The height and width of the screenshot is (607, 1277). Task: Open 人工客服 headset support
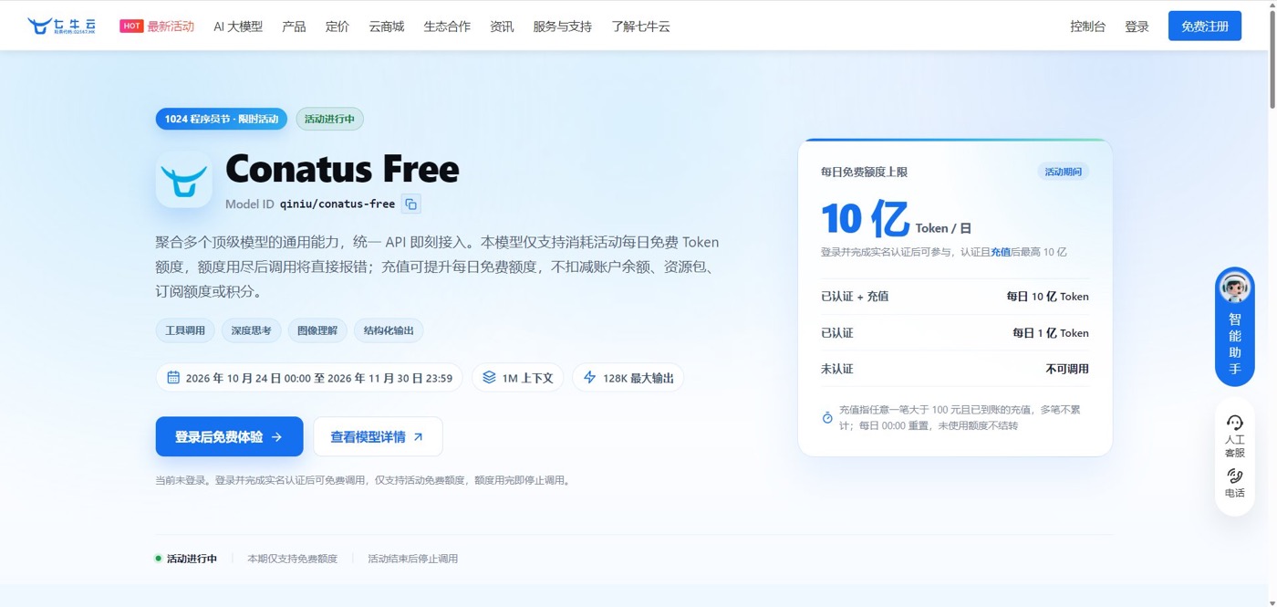point(1234,435)
